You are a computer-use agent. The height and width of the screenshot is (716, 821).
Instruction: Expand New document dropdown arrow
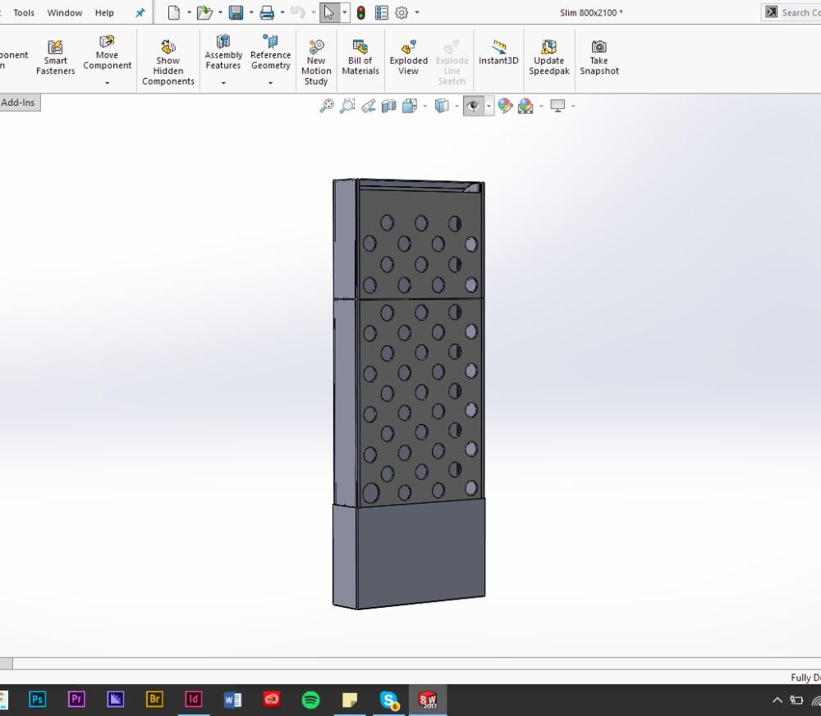coord(189,12)
